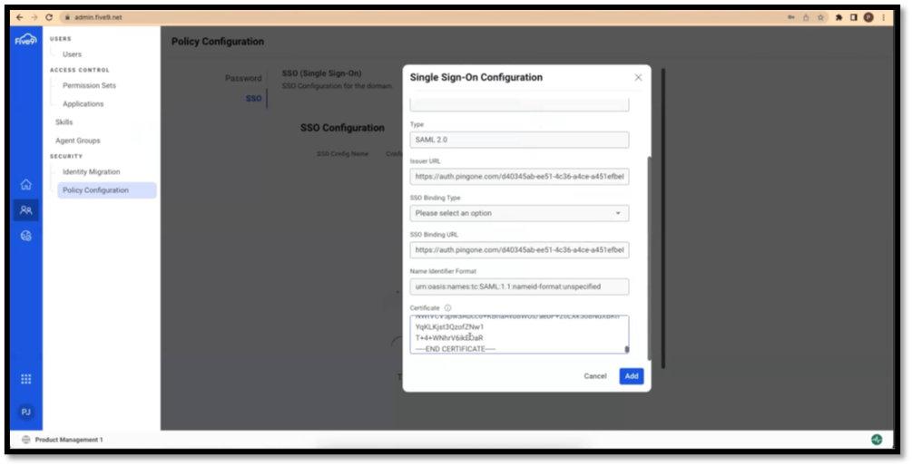Switch to the SSO tab
This screenshot has width=912, height=466.
[253, 99]
